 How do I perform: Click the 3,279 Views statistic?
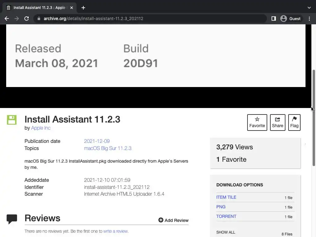coord(235,147)
